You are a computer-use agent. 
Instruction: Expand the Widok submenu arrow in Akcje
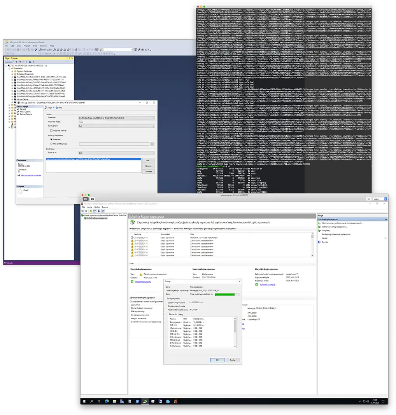pyautogui.click(x=386, y=238)
